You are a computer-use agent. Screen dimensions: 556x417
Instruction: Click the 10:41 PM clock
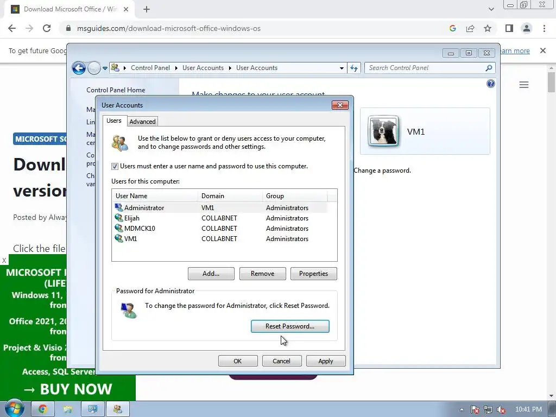[x=528, y=409]
